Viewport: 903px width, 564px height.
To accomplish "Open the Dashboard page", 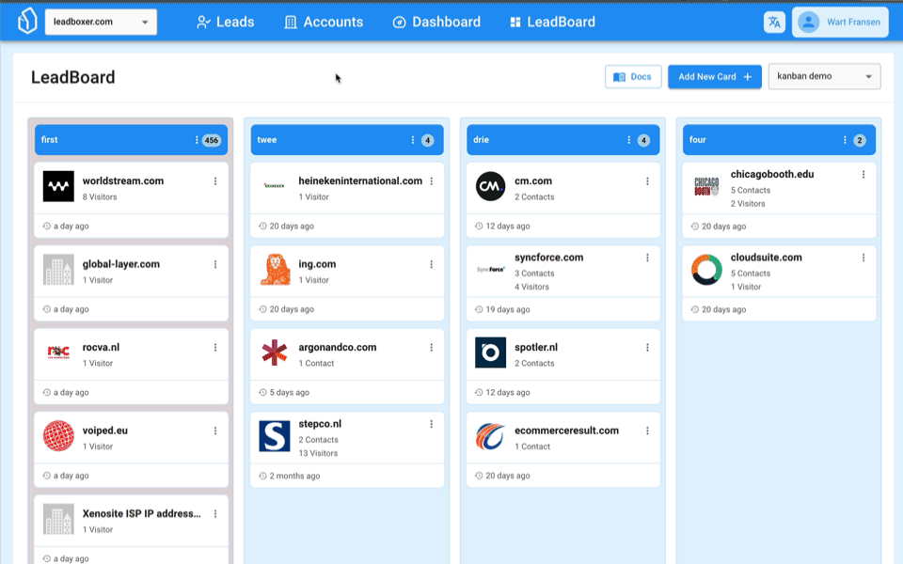I will coord(436,22).
